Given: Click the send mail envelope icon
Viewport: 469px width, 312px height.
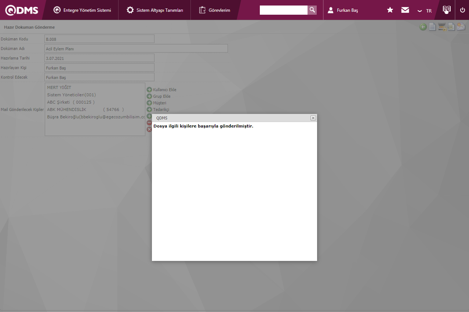Looking at the screenshot, I should tap(461, 27).
